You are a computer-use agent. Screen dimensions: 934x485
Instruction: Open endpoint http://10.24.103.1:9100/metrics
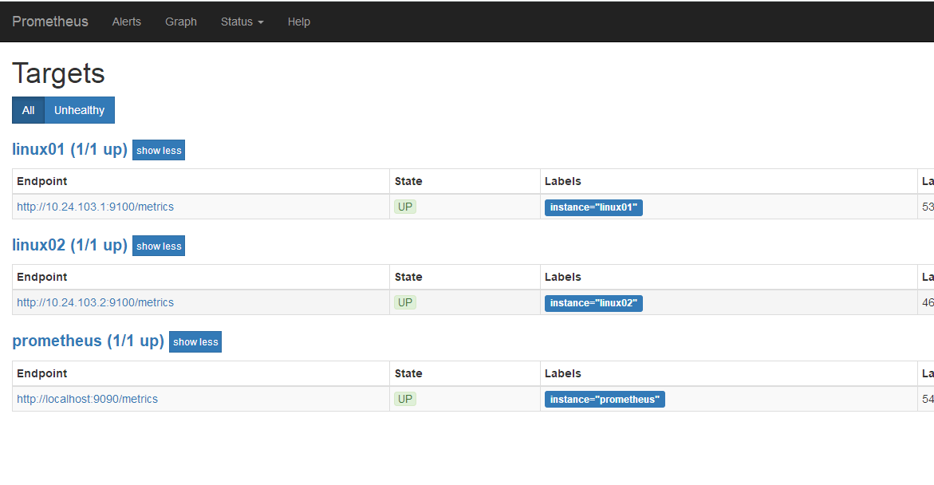[95, 207]
